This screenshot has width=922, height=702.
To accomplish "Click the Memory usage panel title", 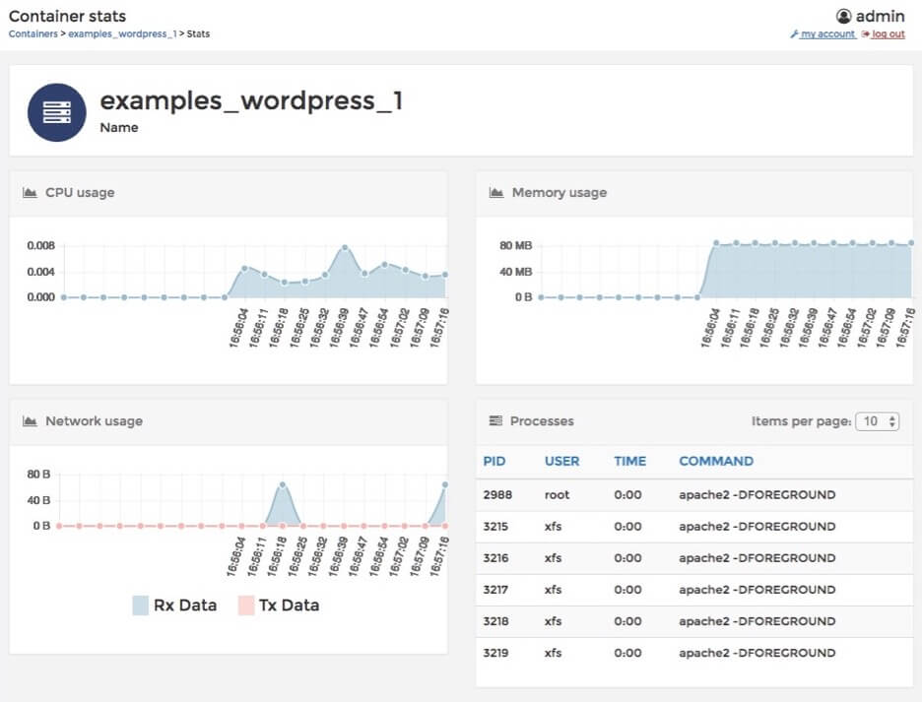I will [560, 192].
